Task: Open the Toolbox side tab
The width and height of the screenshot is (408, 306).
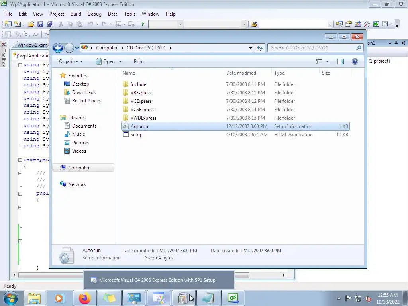Action: (4, 55)
